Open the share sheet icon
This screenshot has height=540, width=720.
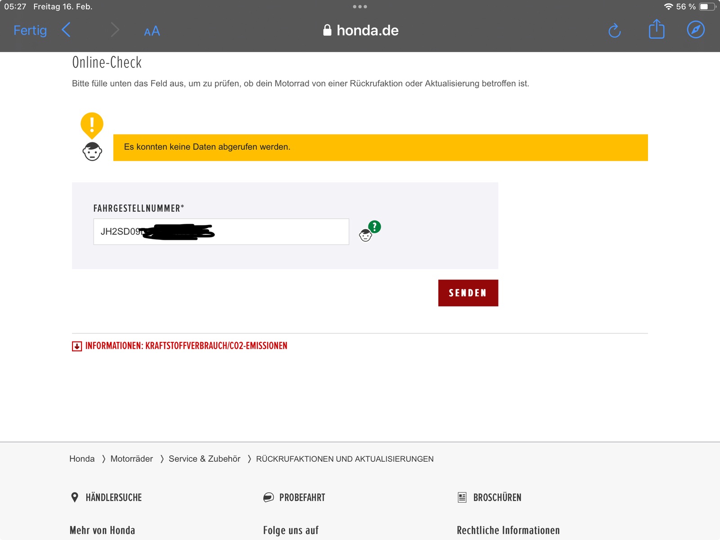pyautogui.click(x=657, y=30)
